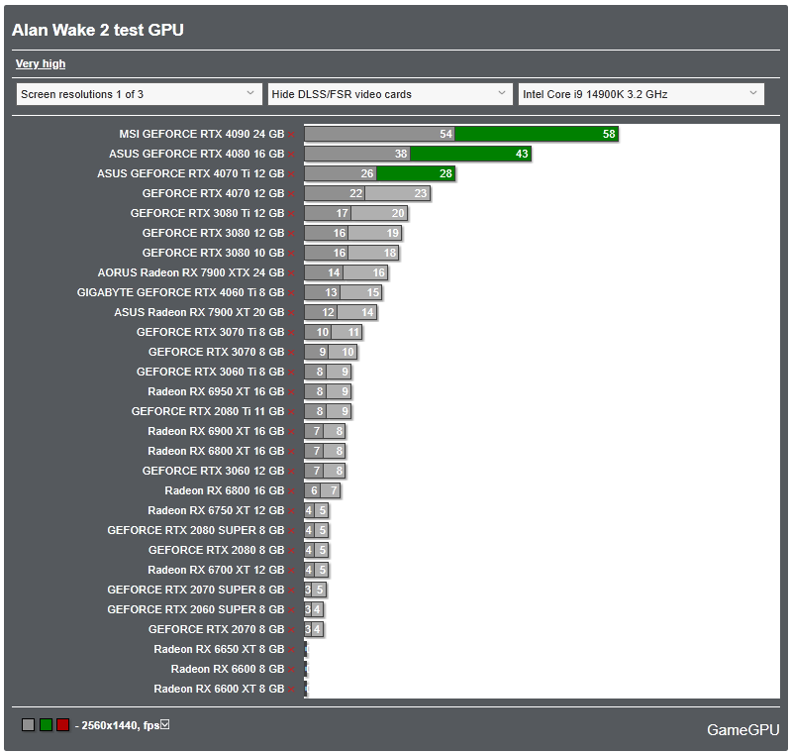This screenshot has height=753, width=790.
Task: Click X next to GEFORCE RTX 4070 12 GB
Action: pos(291,193)
